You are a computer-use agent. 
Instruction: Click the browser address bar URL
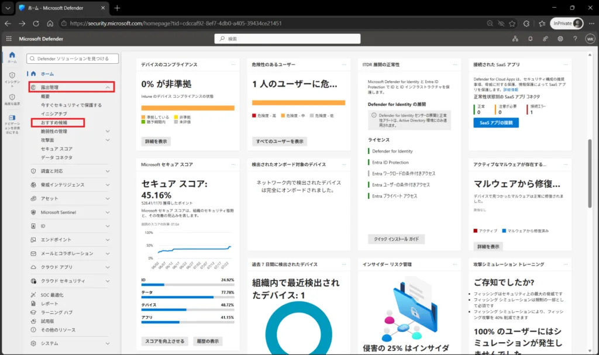tap(175, 23)
